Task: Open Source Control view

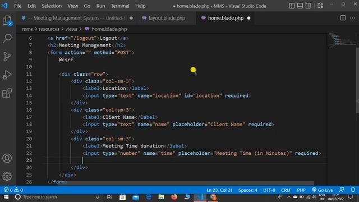Action: (x=7, y=56)
